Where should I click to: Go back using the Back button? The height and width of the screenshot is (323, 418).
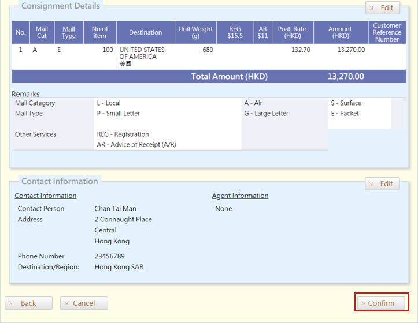click(28, 303)
